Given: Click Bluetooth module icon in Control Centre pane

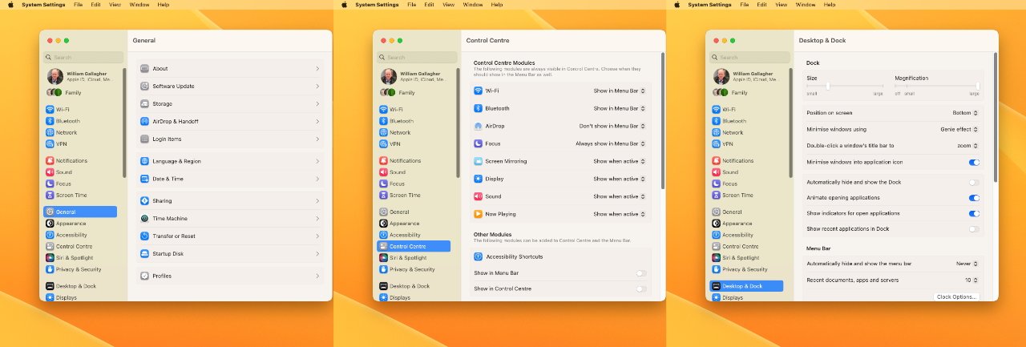Looking at the screenshot, I should coord(478,108).
